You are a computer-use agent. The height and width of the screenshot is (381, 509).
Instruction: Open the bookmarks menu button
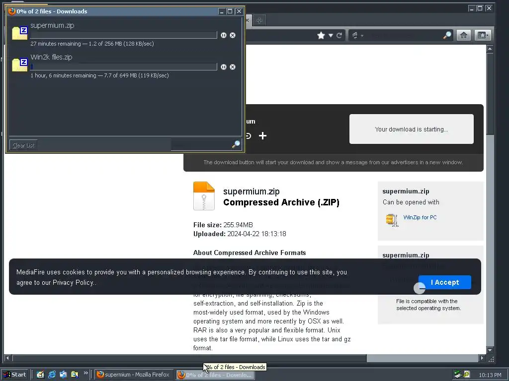tap(482, 35)
